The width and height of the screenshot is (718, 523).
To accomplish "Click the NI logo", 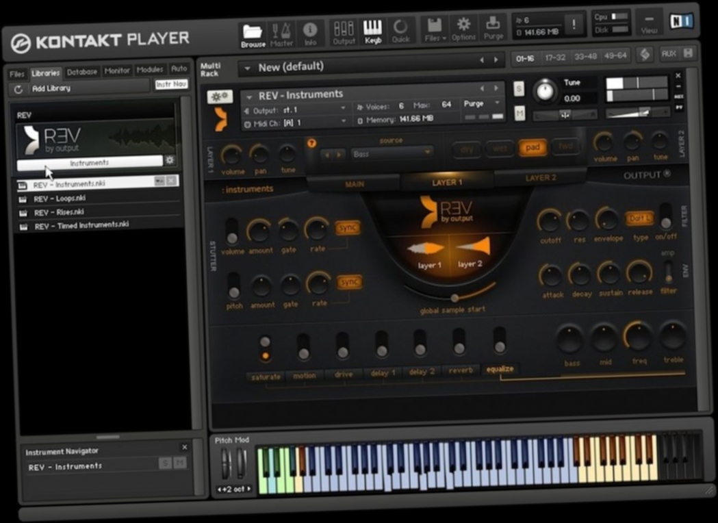I will click(680, 21).
